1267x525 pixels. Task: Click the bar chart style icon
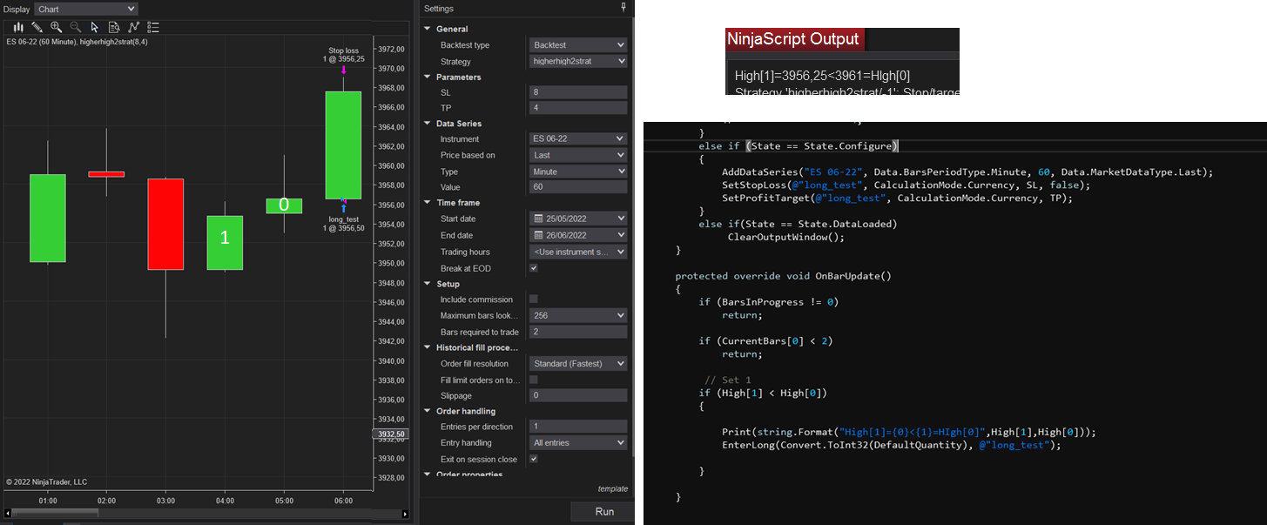tap(18, 27)
